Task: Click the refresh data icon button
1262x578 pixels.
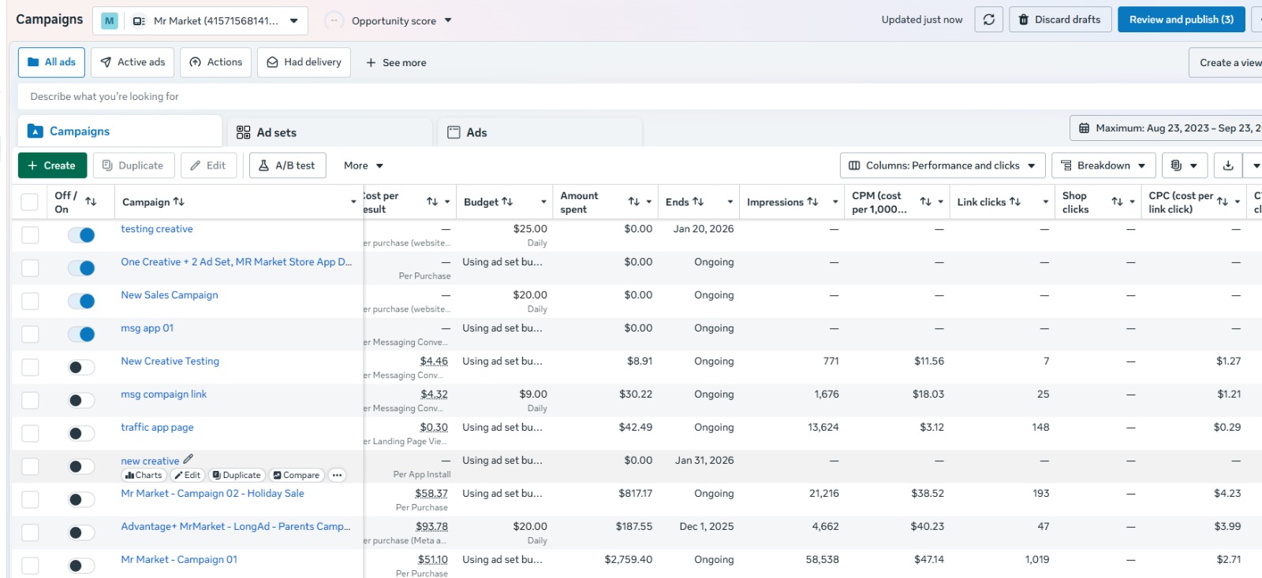Action: click(x=989, y=20)
